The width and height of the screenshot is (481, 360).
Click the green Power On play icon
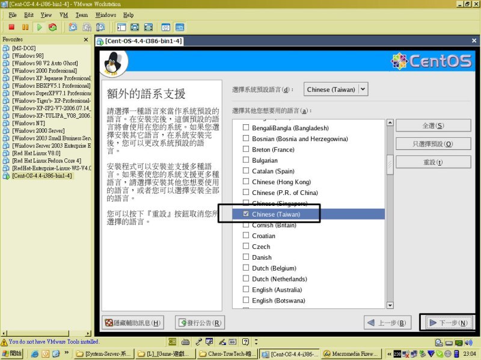(x=39, y=27)
